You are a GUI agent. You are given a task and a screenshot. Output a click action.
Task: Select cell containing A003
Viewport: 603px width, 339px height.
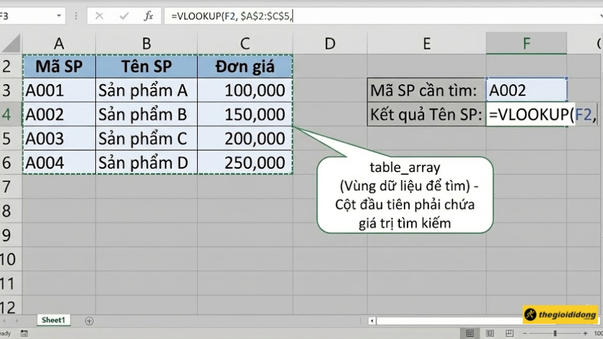(59, 138)
